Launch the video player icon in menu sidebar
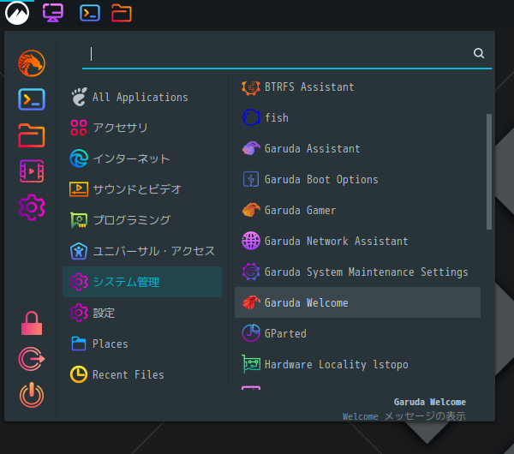This screenshot has height=454, width=514. coord(32,171)
